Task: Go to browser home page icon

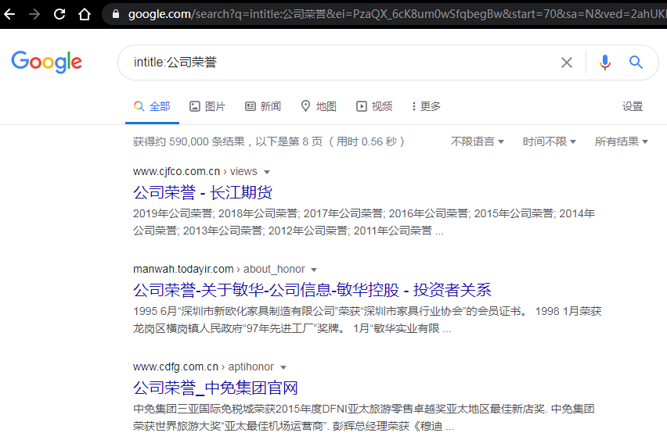Action: click(x=84, y=14)
